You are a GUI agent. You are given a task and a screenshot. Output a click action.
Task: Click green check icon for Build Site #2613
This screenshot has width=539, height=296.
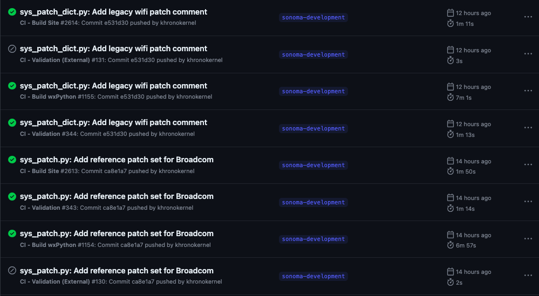pyautogui.click(x=12, y=160)
